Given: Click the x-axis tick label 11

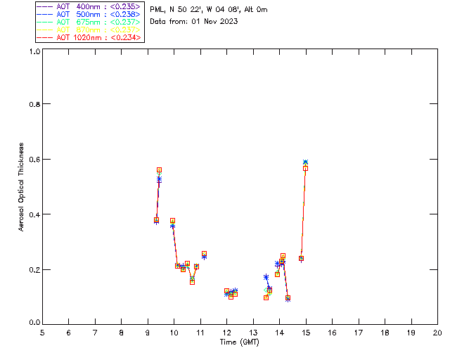Looking at the screenshot, I should (x=200, y=333).
